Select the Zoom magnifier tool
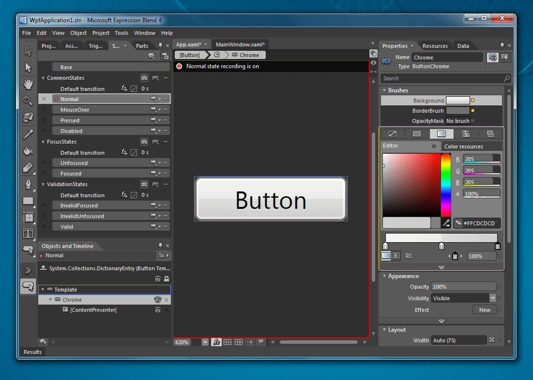Viewport: 533px width, 380px height. coord(28,101)
